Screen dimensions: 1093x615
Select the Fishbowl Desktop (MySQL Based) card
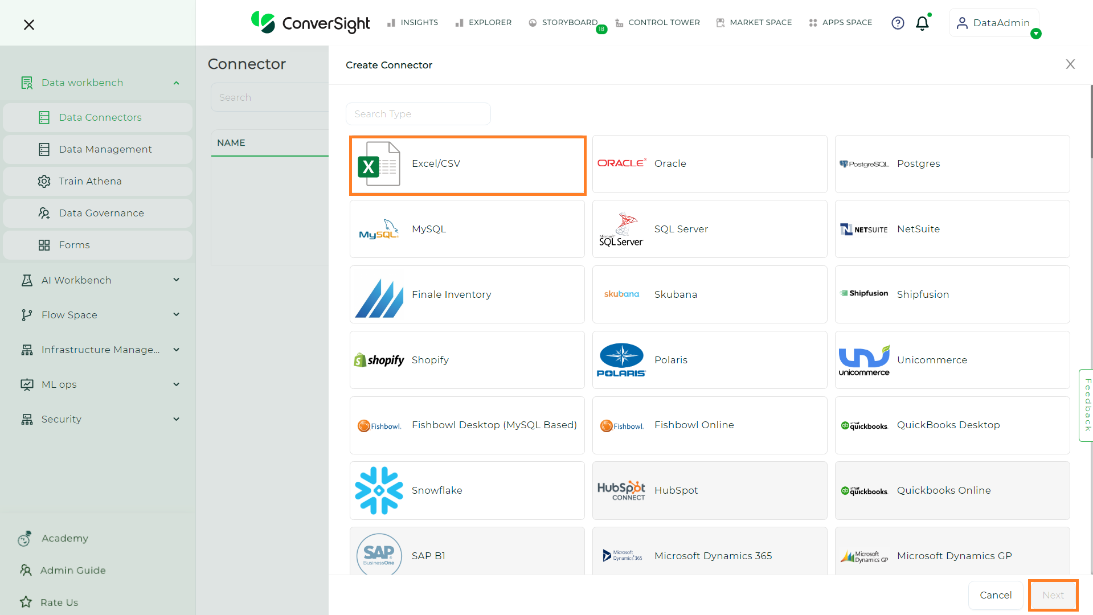pos(467,425)
